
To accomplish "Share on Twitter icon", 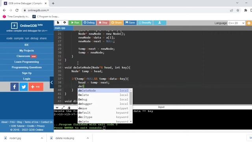I will click(x=24, y=87).
